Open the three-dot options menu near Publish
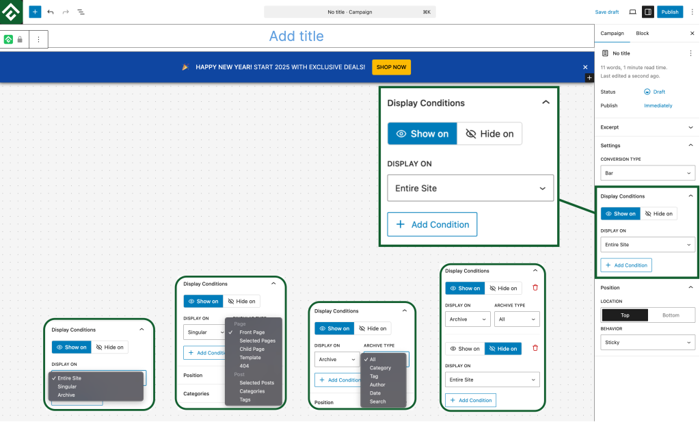Viewport: 700px width, 422px height. pyautogui.click(x=691, y=12)
